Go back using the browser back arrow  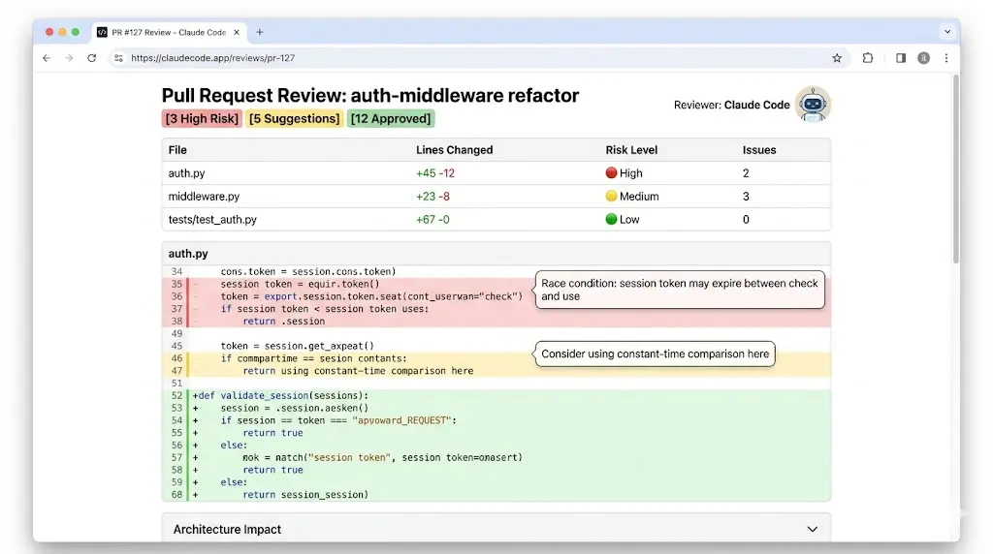tap(47, 57)
